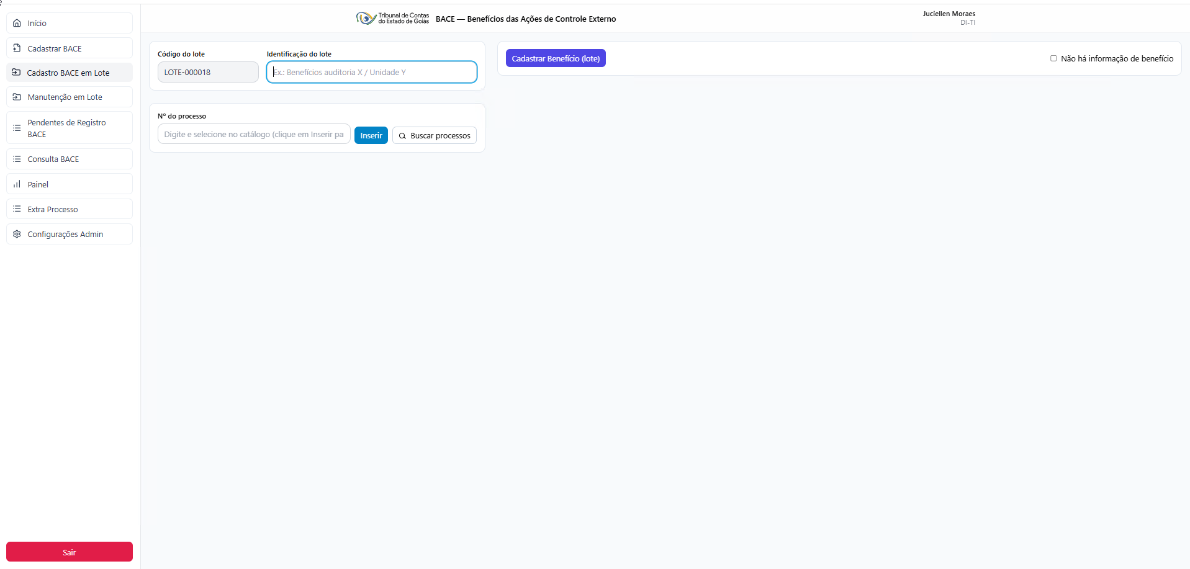Click the Tribunal de Contas logo
The image size is (1190, 569).
[x=392, y=19]
